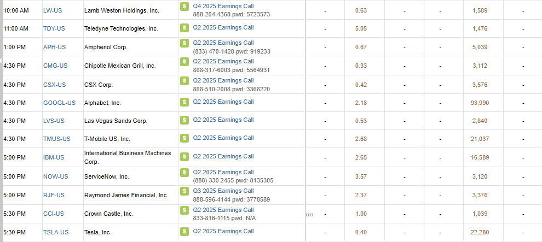The height and width of the screenshot is (242, 542).
Task: Open the APH-US ticker link
Action: pyautogui.click(x=54, y=47)
